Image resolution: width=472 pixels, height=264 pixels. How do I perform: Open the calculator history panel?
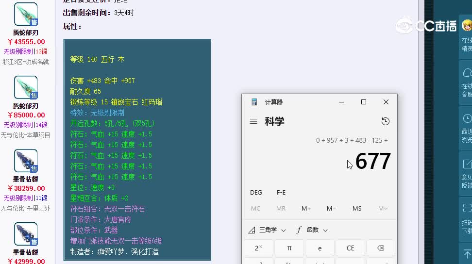(x=386, y=121)
